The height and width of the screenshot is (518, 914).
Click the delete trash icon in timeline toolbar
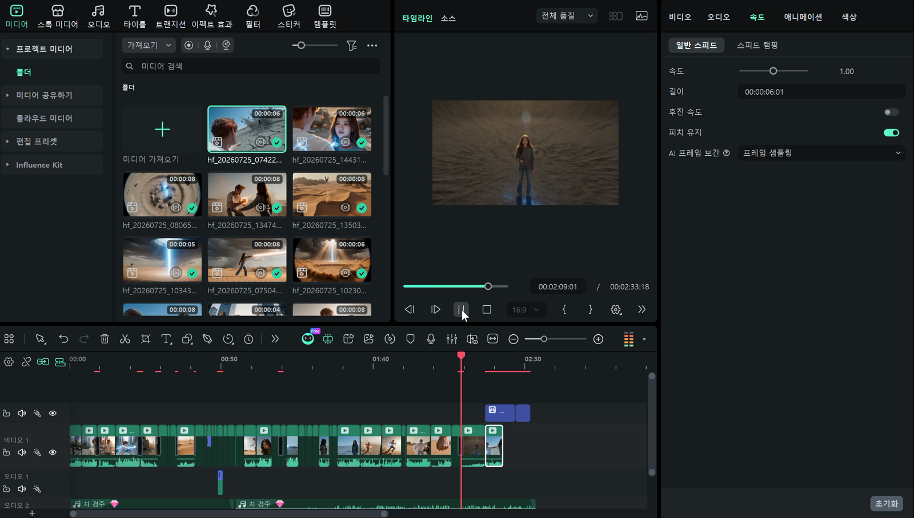(x=105, y=339)
